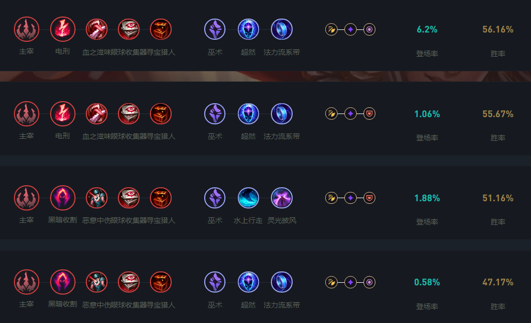Click the 47.17% win rate value

pyautogui.click(x=498, y=282)
